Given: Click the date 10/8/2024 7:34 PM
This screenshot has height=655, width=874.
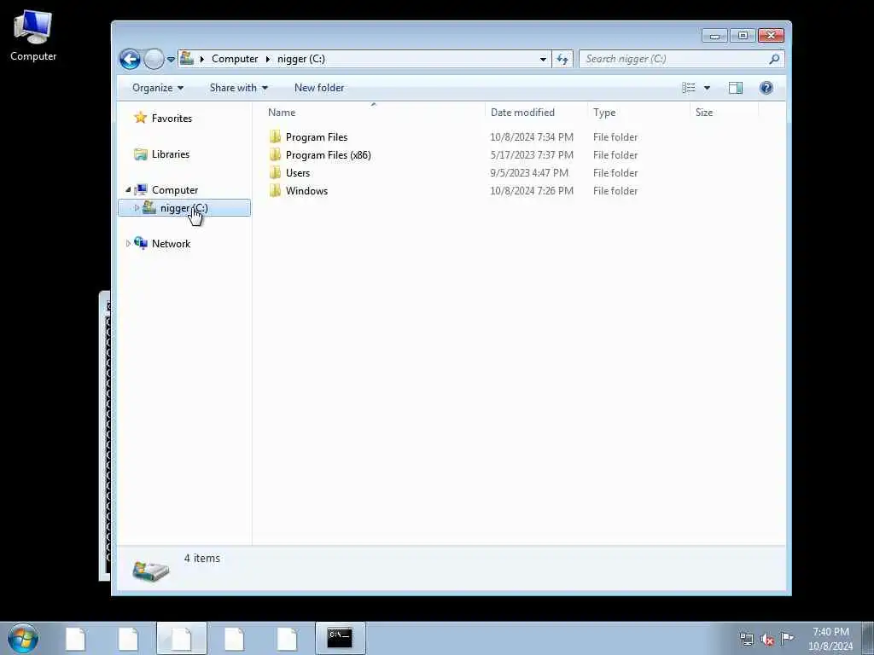Looking at the screenshot, I should point(532,137).
